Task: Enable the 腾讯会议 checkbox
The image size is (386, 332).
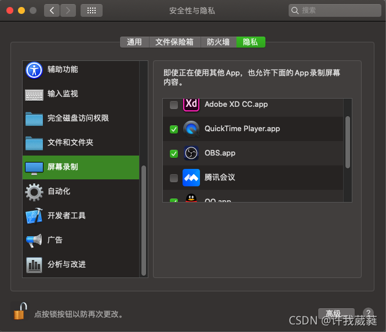Action: point(174,178)
